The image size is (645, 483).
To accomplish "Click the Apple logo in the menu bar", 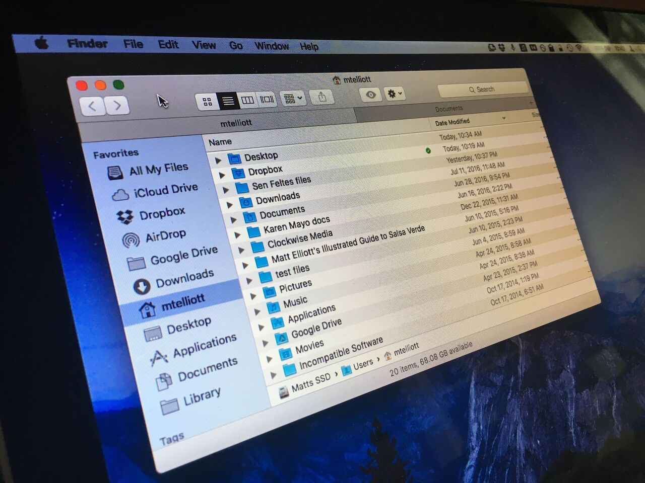I will coord(42,43).
